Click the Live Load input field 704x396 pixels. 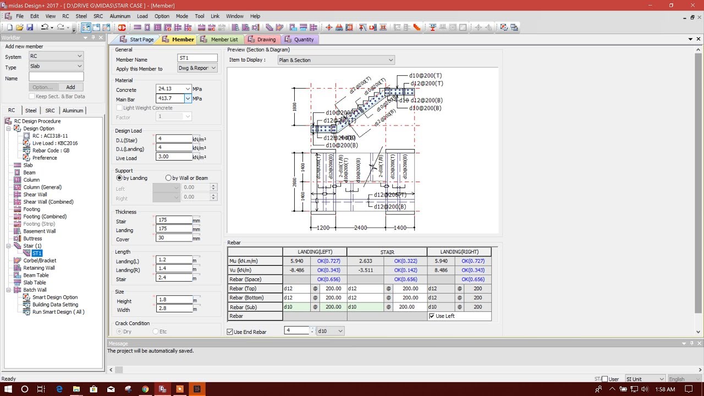[x=174, y=157]
